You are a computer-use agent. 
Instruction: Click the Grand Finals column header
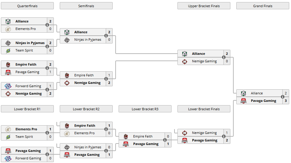click(x=263, y=6)
